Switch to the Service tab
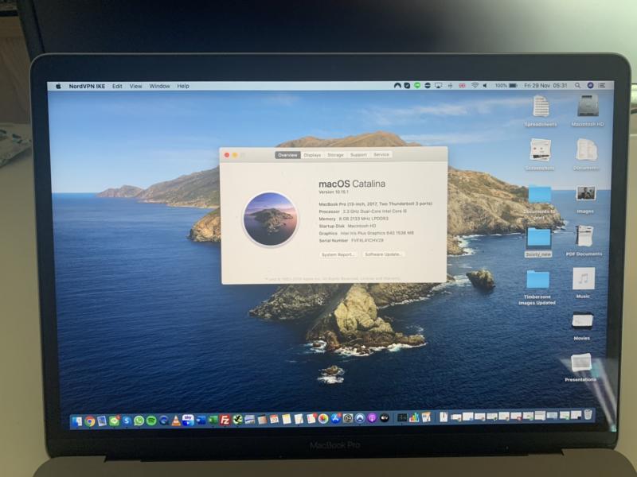This screenshot has width=637, height=477. tap(381, 154)
